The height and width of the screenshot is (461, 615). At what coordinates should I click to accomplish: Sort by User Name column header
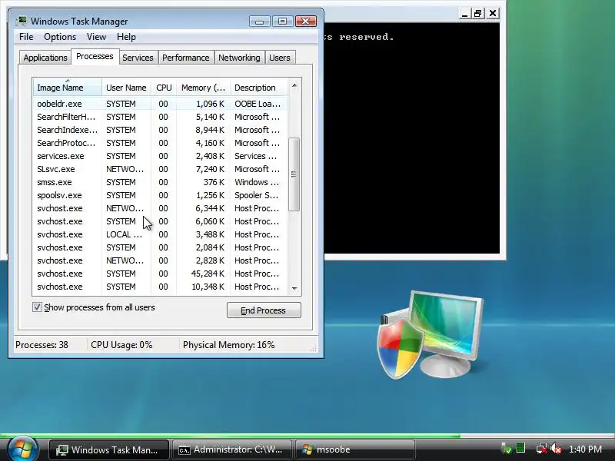(x=126, y=88)
